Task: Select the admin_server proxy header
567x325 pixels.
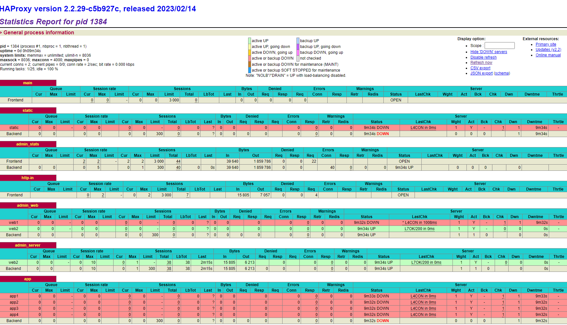Action: click(x=28, y=245)
